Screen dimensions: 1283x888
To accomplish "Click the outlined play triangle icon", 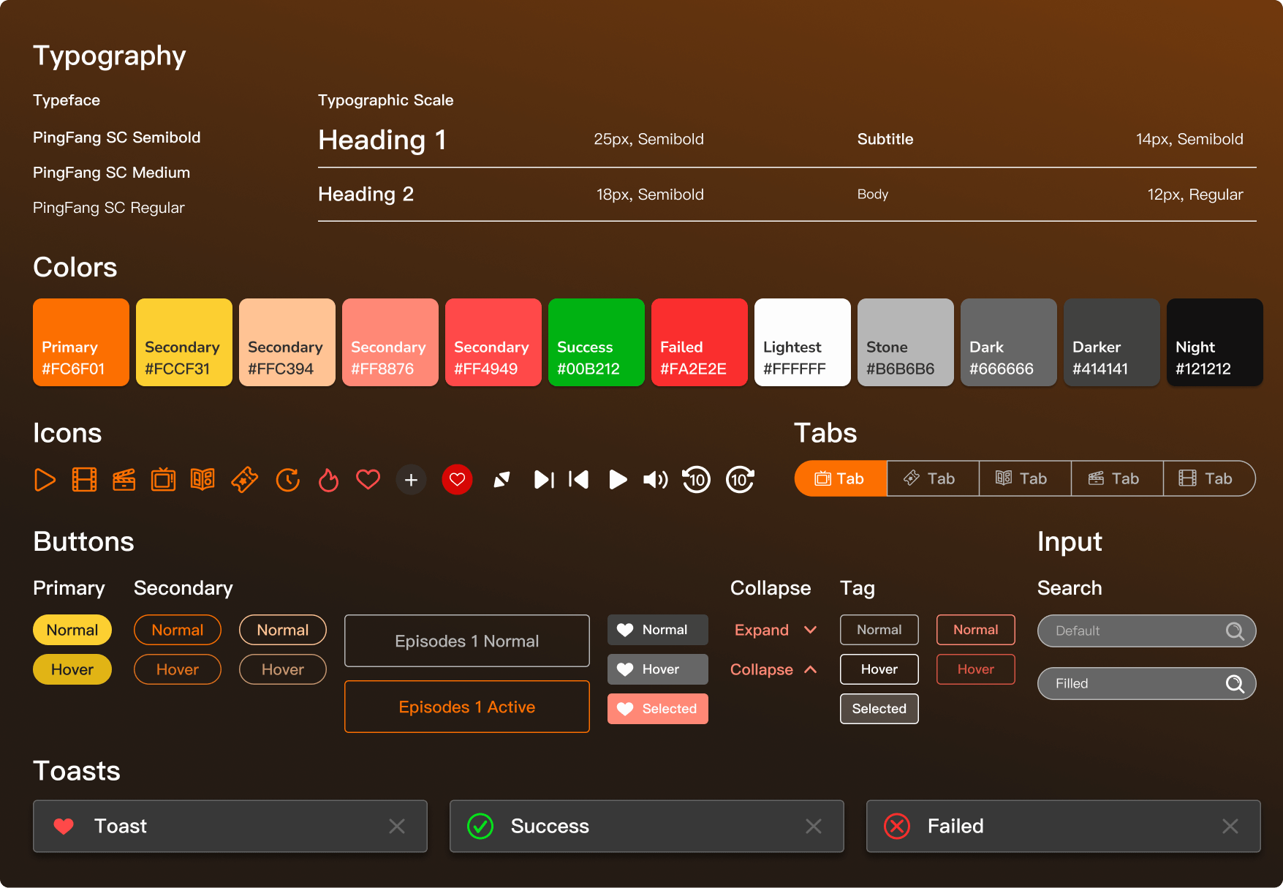I will tap(45, 480).
